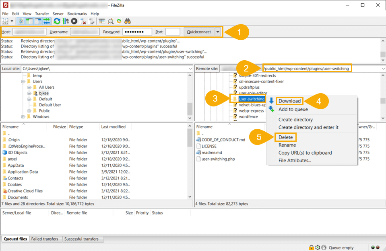Search for files recursively with binoculars icon

[x=128, y=21]
